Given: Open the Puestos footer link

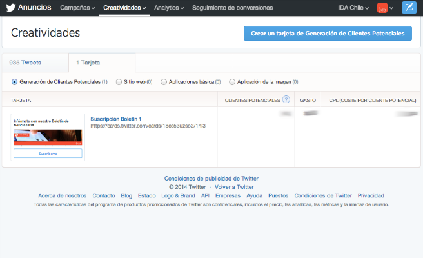Looking at the screenshot, I should (x=279, y=195).
